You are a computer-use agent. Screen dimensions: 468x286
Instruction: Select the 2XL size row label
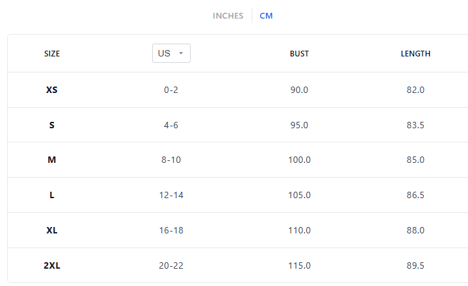[x=52, y=265]
